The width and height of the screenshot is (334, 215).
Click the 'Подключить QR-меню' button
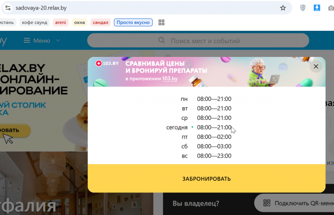click(x=294, y=203)
